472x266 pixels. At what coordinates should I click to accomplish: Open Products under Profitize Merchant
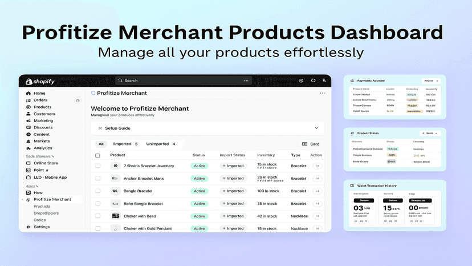pyautogui.click(x=42, y=206)
